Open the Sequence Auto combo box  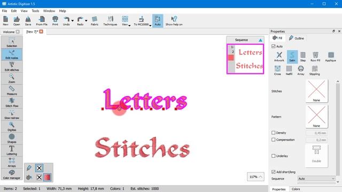tap(316, 179)
